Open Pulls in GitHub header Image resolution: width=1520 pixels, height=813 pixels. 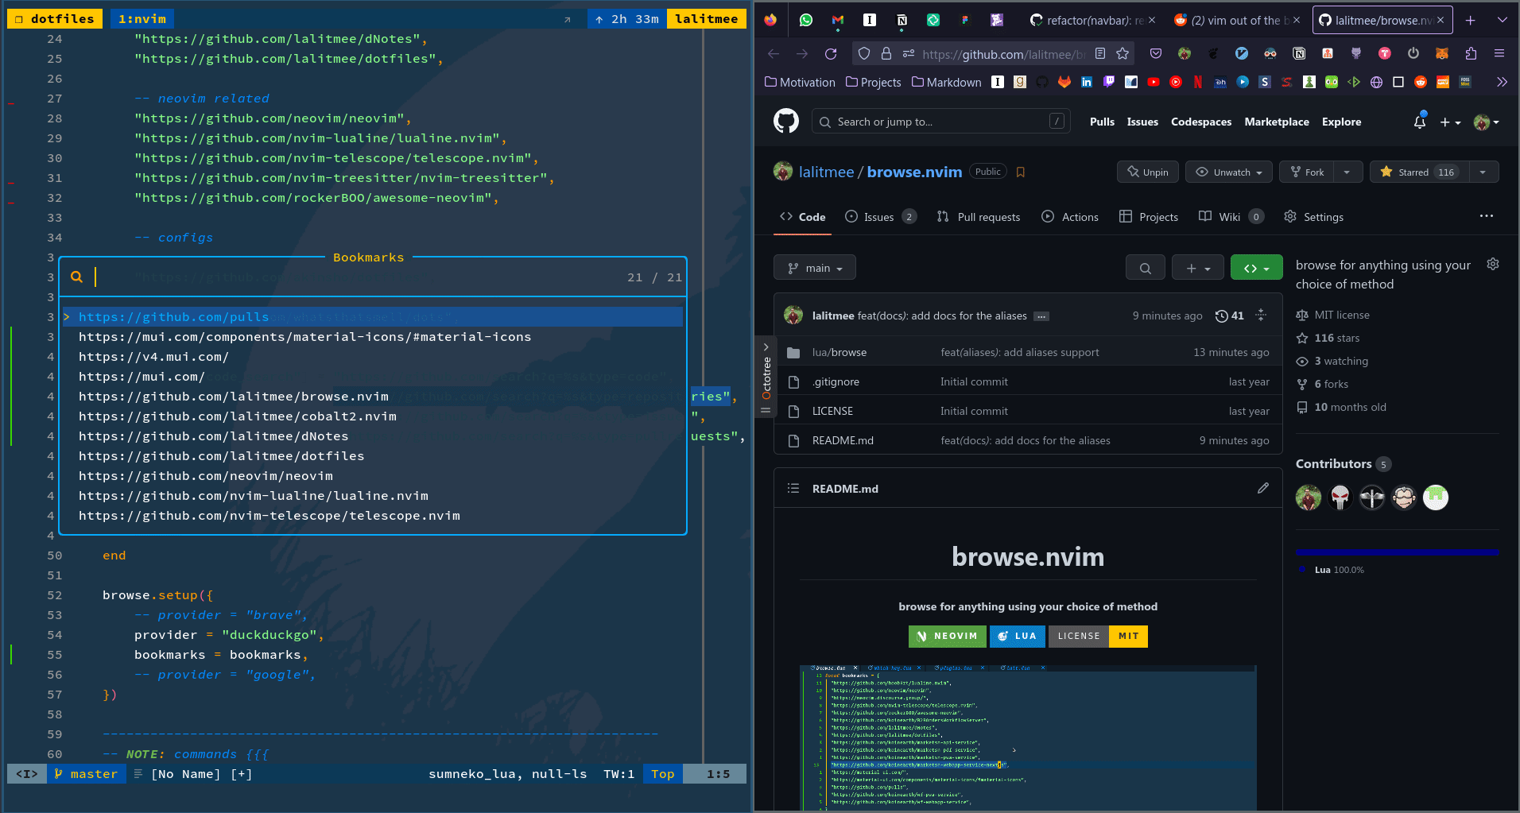(x=1102, y=122)
